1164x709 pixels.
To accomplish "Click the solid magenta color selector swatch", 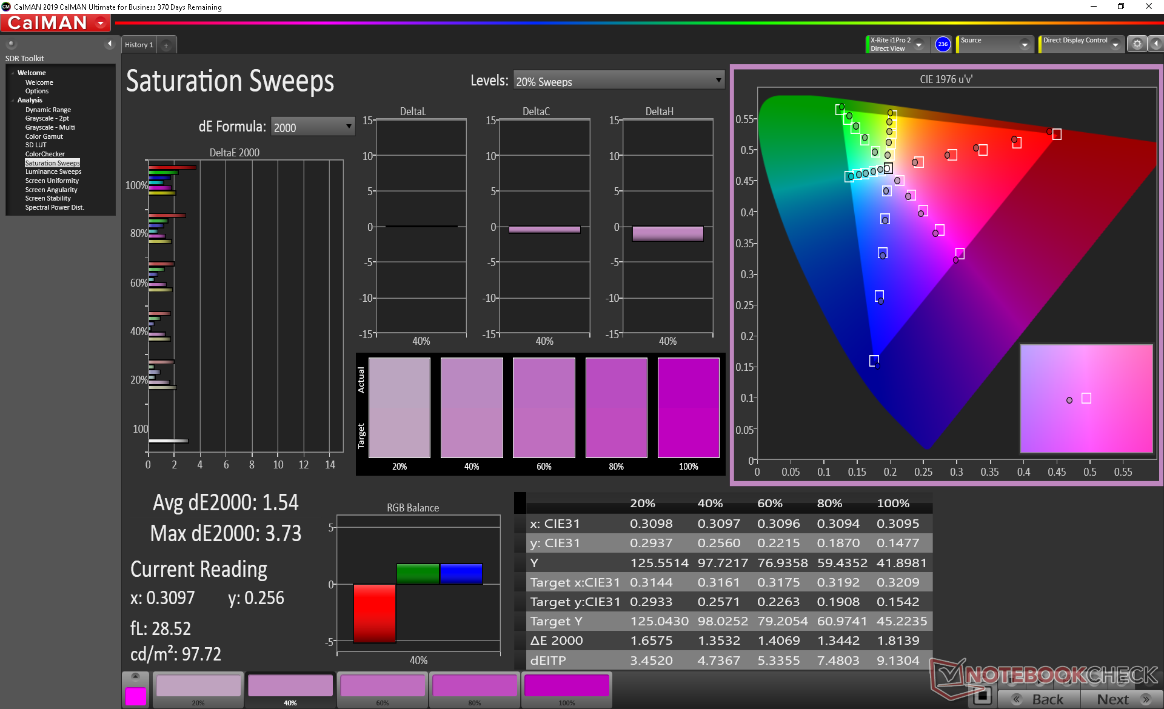I will [x=136, y=696].
